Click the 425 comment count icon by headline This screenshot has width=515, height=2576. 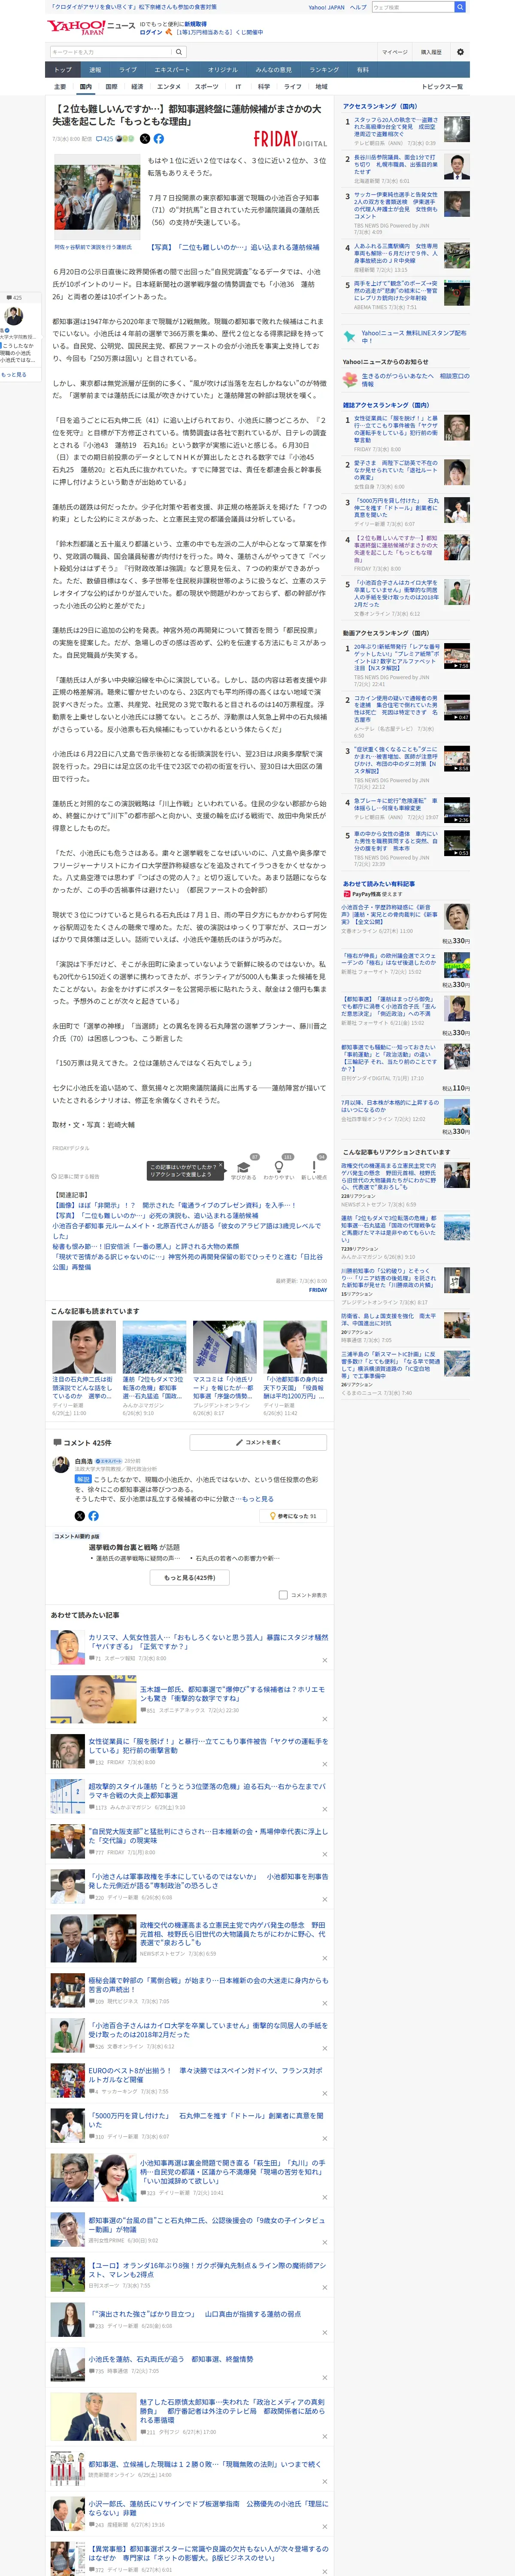[105, 139]
